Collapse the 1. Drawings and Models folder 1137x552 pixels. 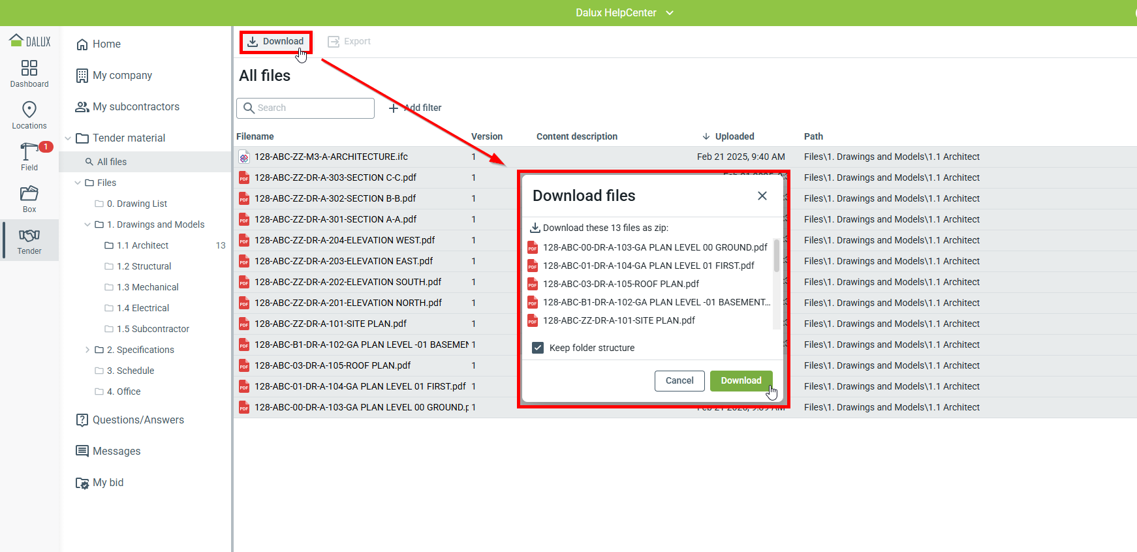click(x=87, y=224)
